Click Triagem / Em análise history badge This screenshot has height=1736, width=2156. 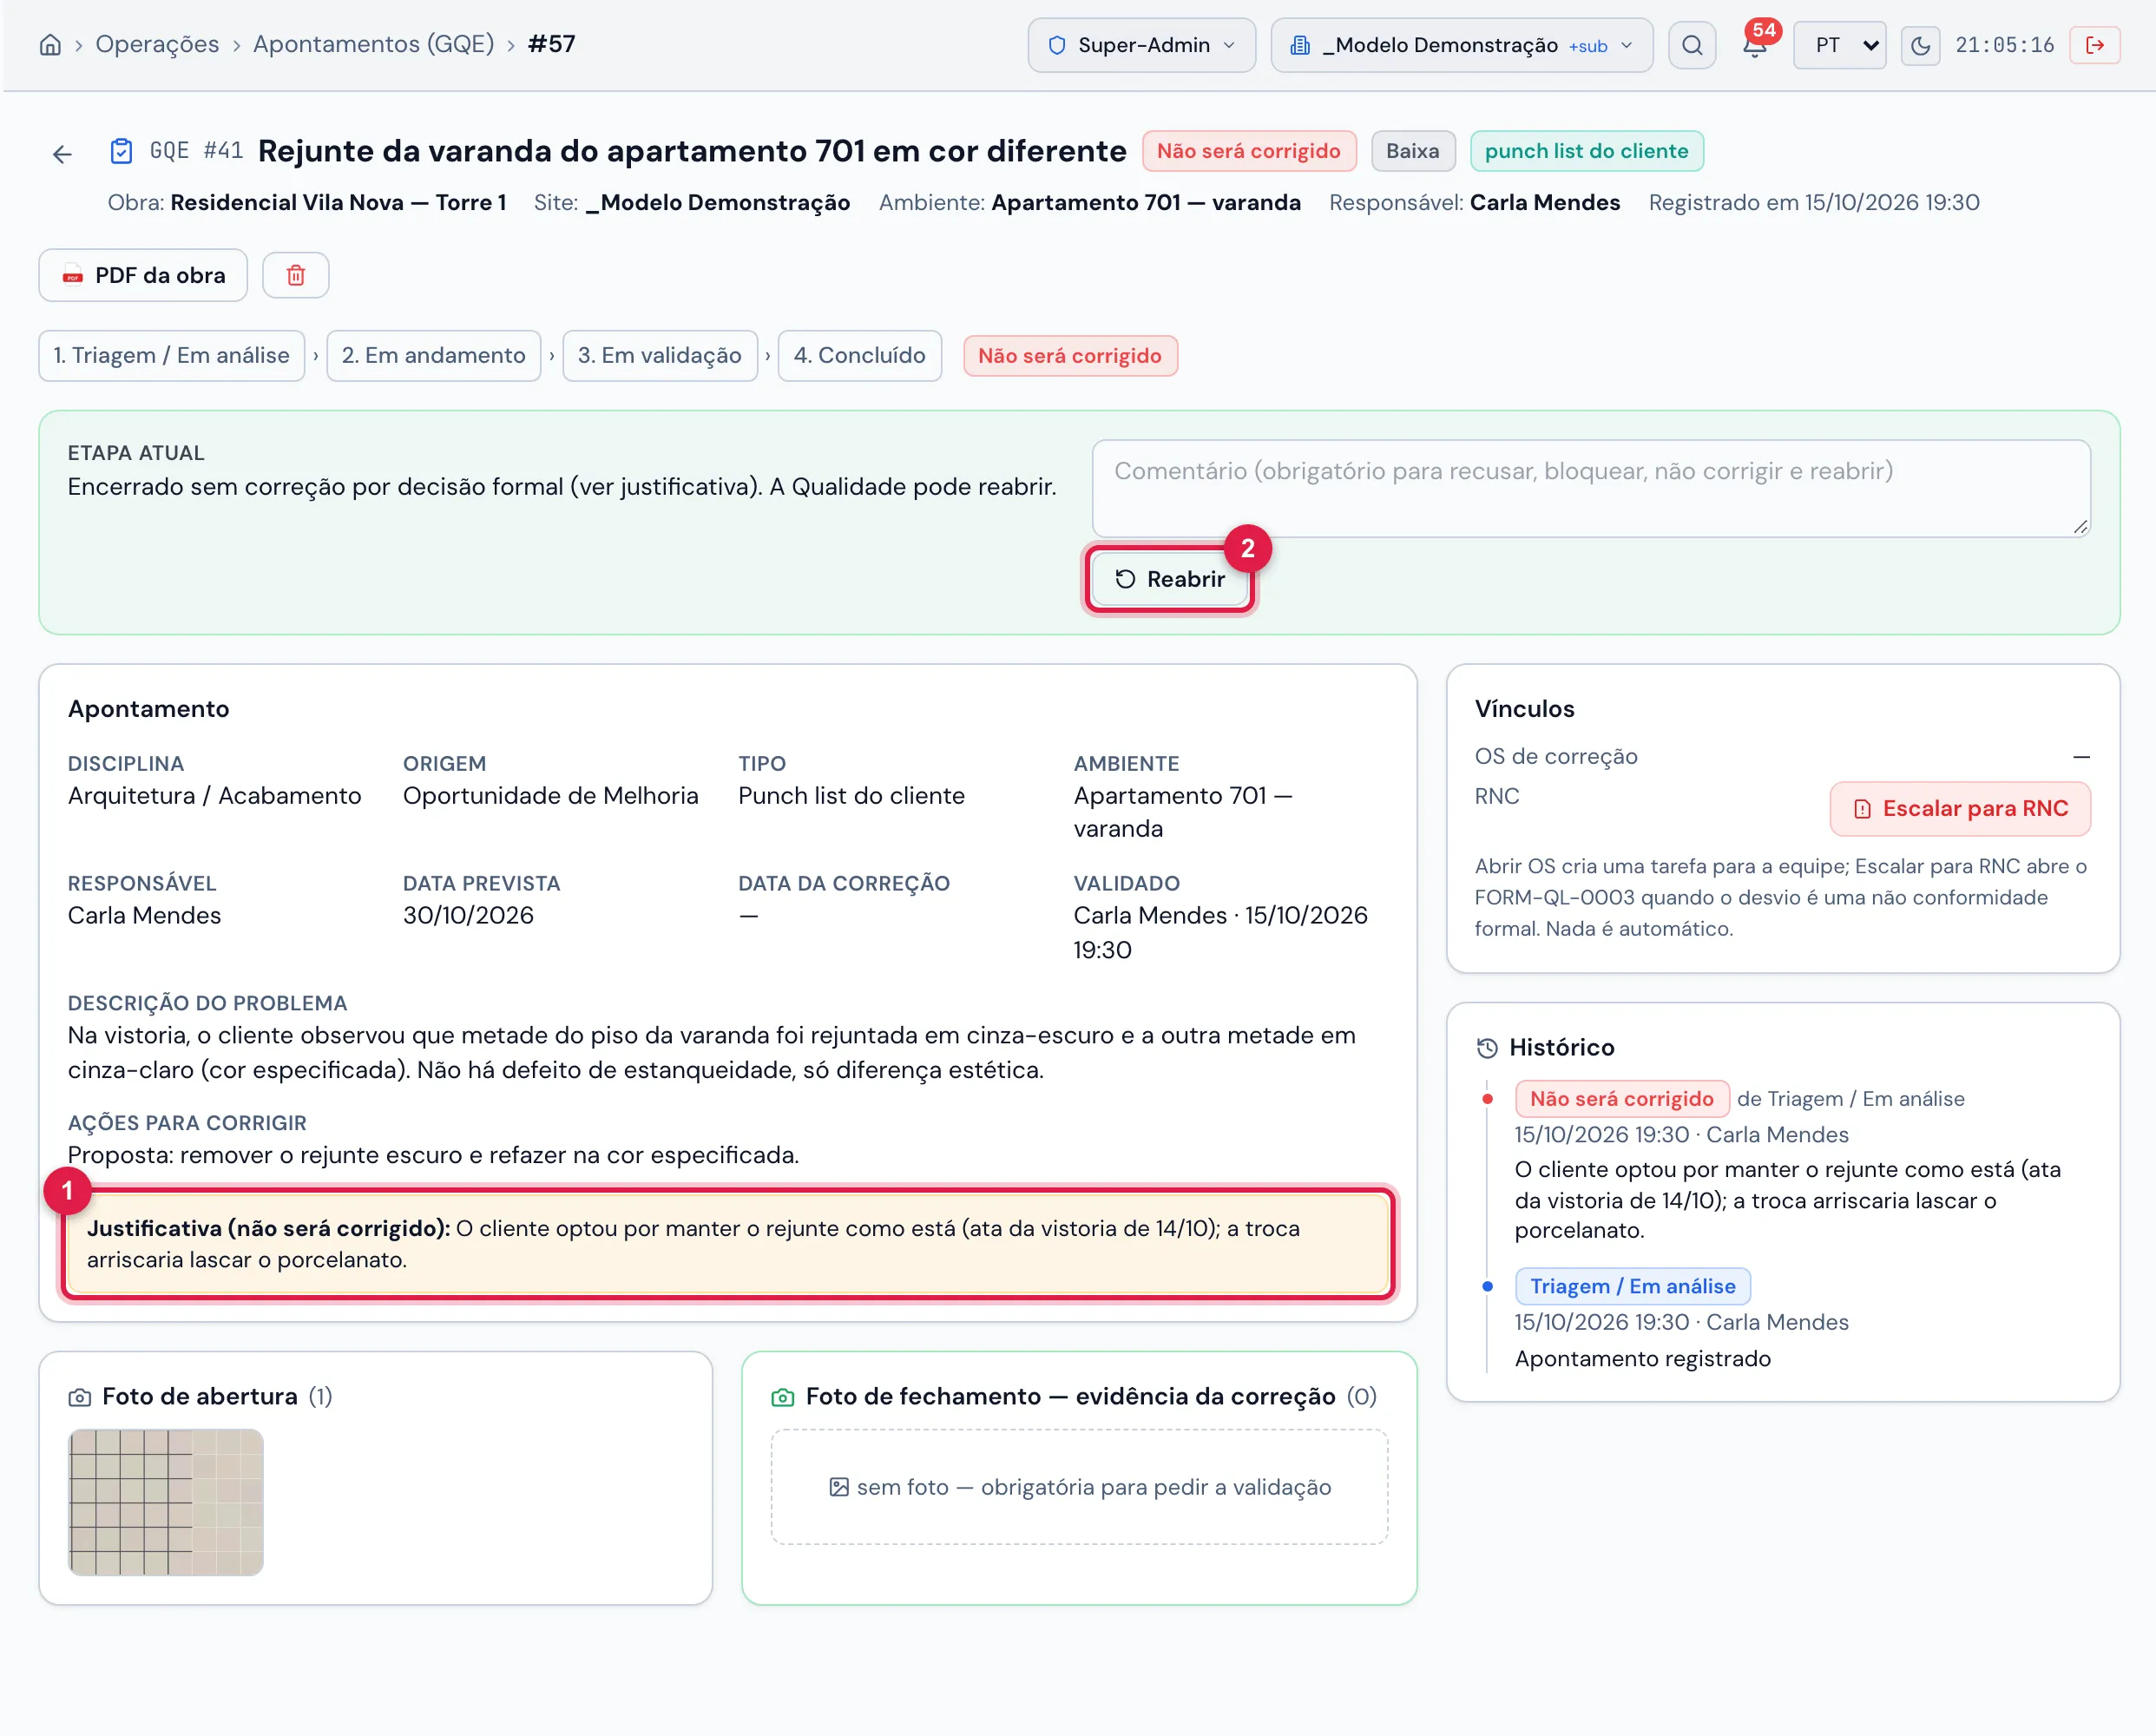tap(1632, 1286)
